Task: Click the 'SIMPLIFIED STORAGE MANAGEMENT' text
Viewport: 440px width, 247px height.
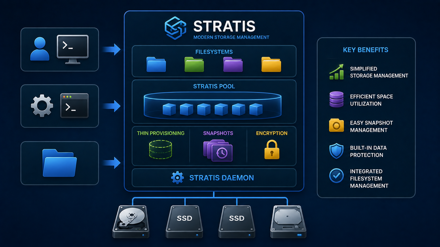Action: point(379,72)
